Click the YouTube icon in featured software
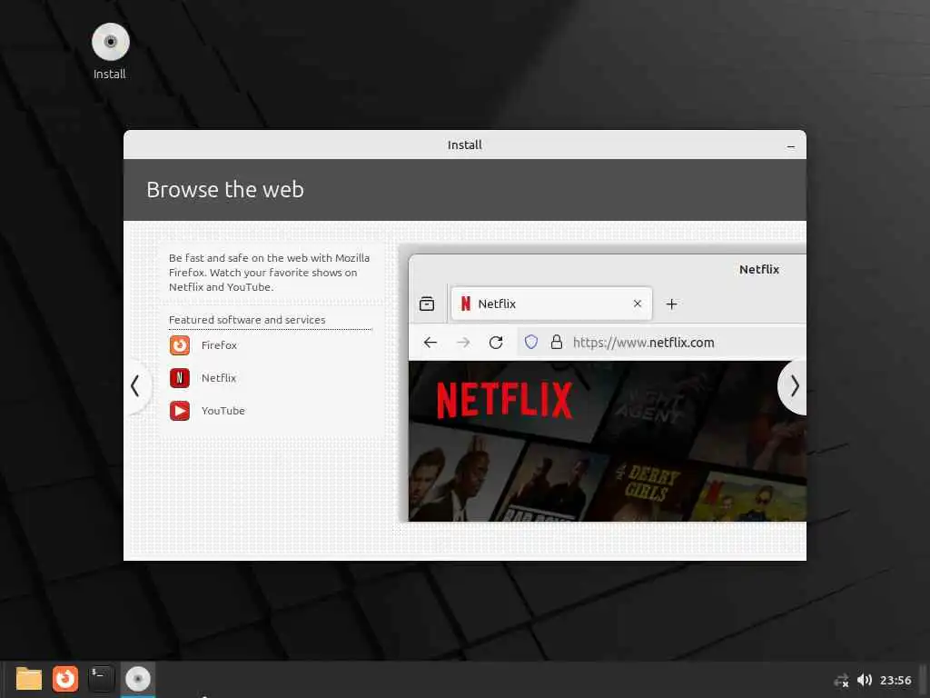Viewport: 930px width, 698px height. 180,411
